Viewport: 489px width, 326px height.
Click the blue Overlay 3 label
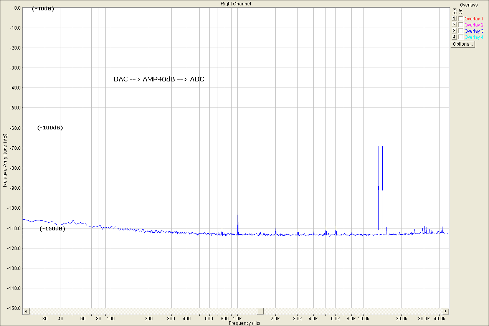pyautogui.click(x=474, y=31)
